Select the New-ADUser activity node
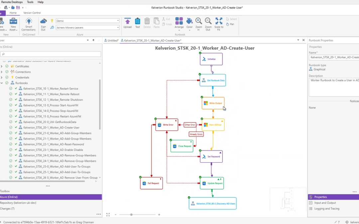 (x=213, y=125)
